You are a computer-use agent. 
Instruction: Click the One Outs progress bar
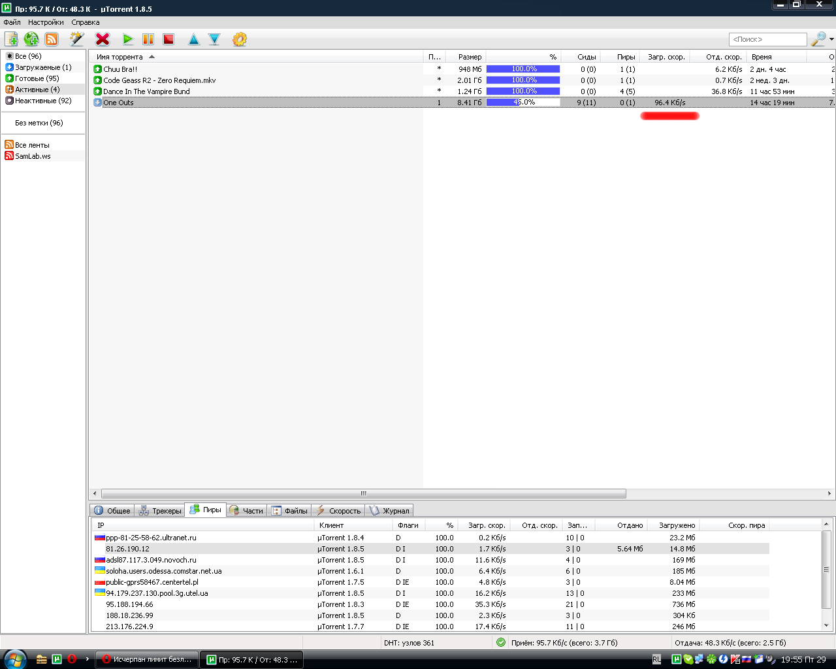pos(522,103)
